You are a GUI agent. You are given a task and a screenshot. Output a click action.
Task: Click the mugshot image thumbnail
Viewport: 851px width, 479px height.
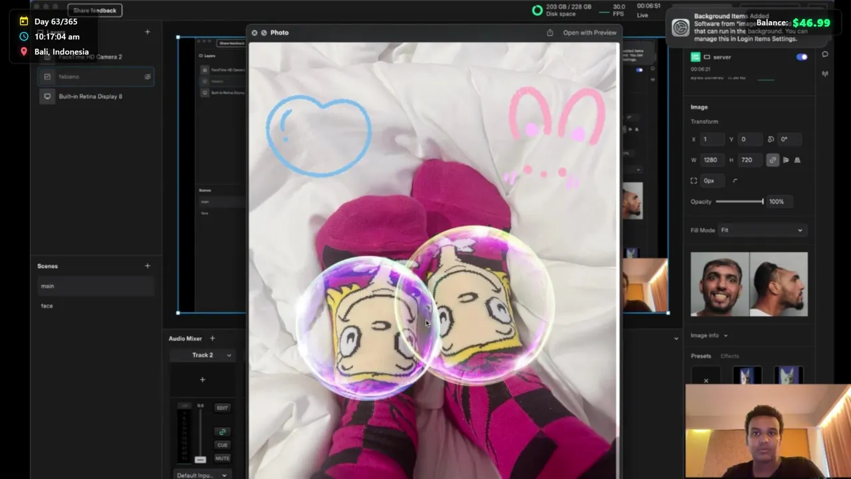(x=749, y=284)
